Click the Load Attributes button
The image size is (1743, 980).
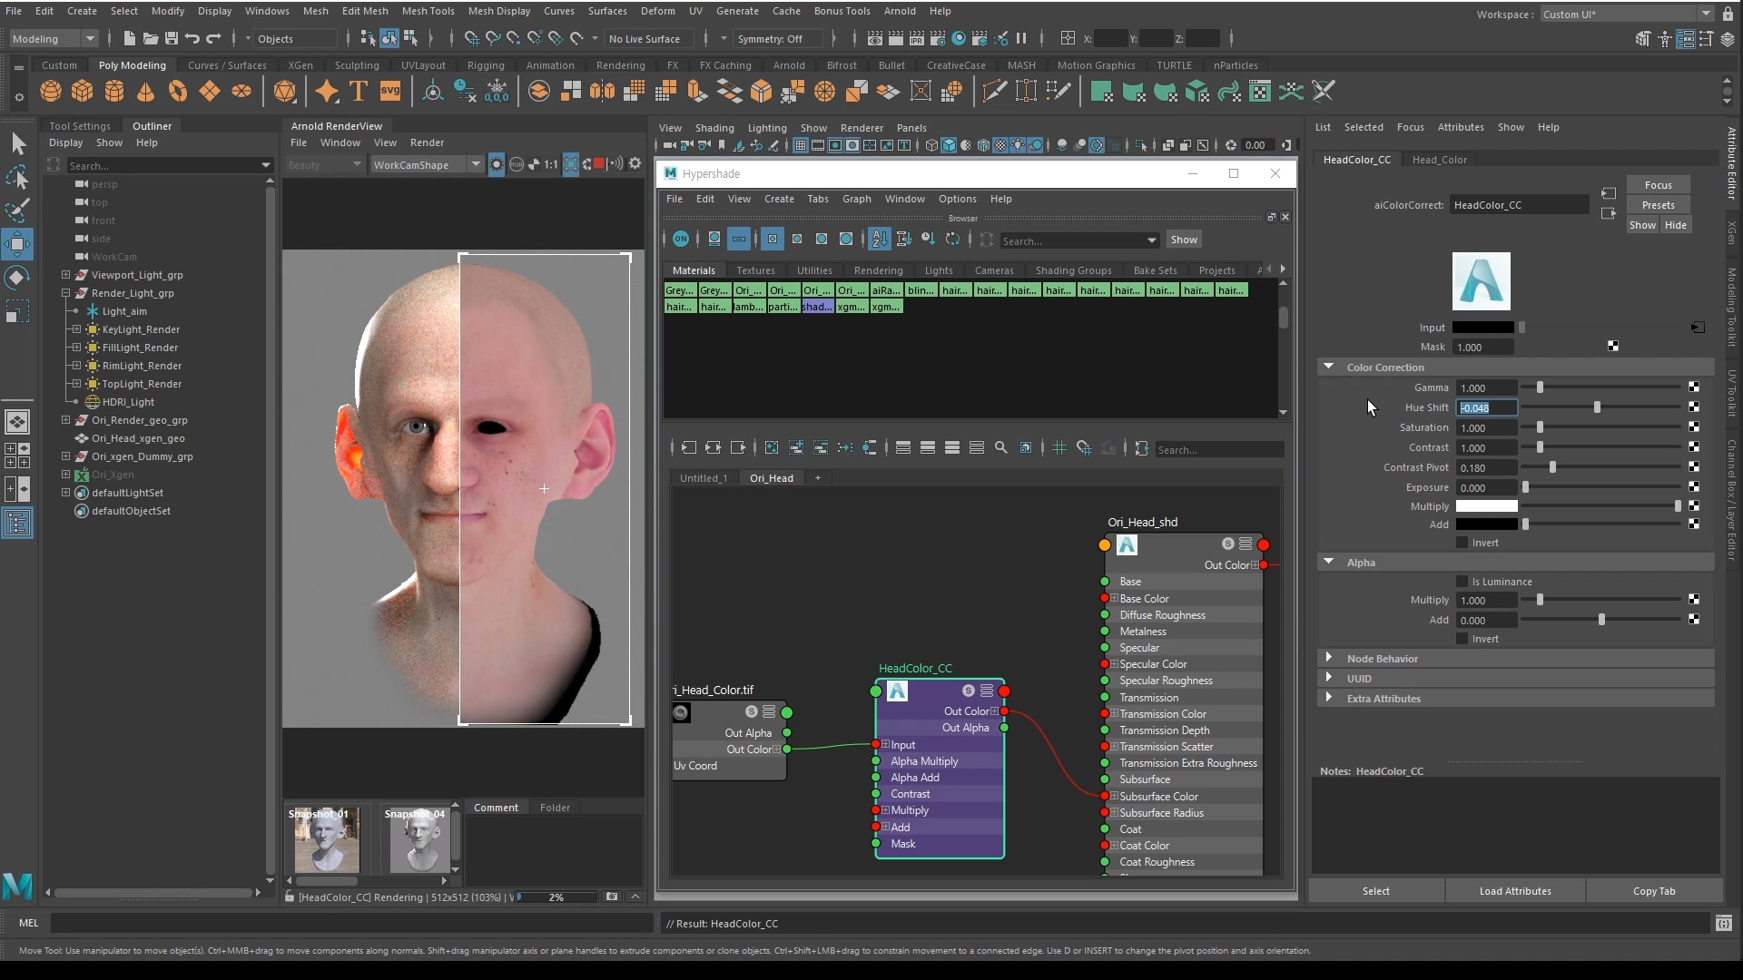click(x=1514, y=891)
